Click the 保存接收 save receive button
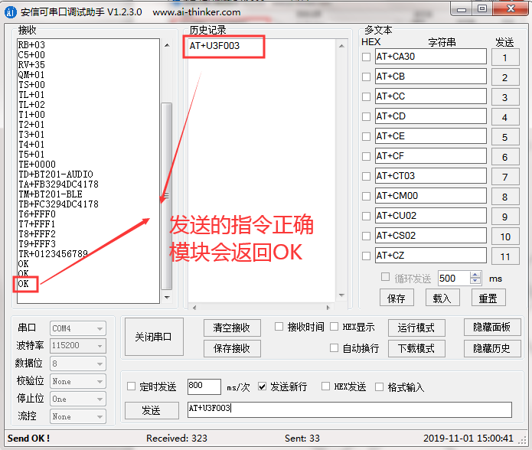The height and width of the screenshot is (450, 532). [232, 348]
